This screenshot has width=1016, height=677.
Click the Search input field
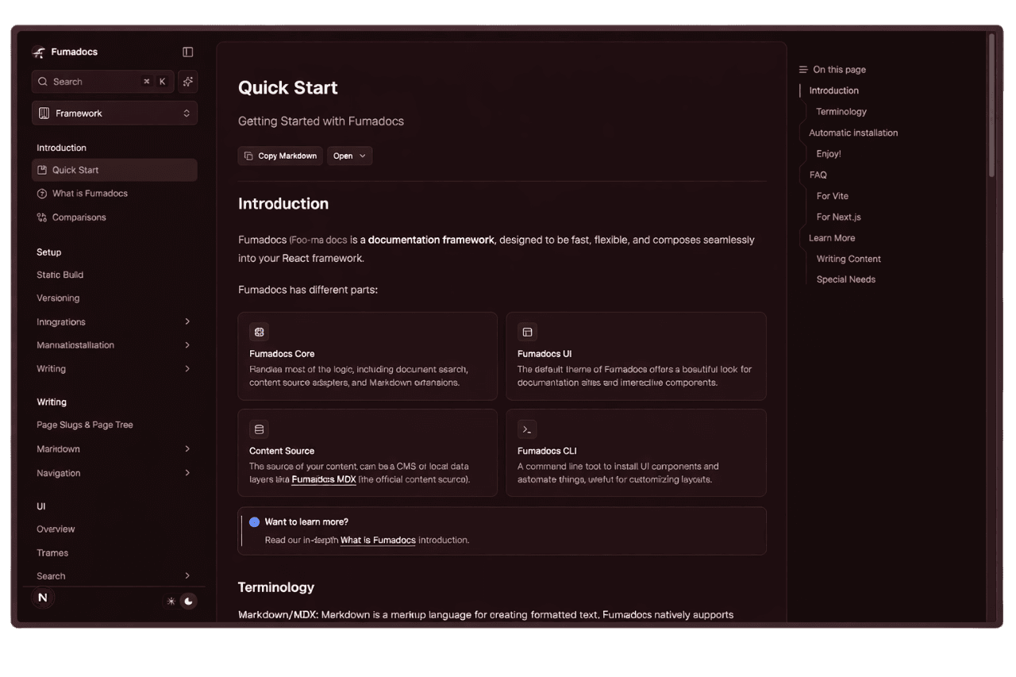[95, 82]
